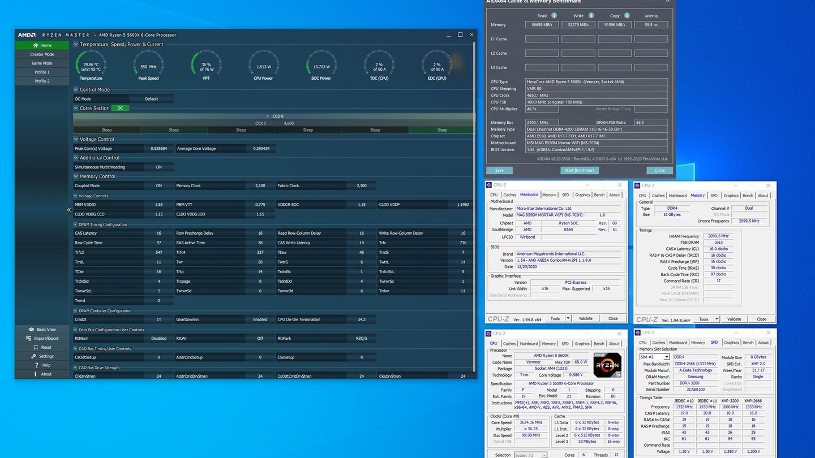Click the Help question mark icon
Viewport: 815px width, 458px height.
pyautogui.click(x=36, y=365)
